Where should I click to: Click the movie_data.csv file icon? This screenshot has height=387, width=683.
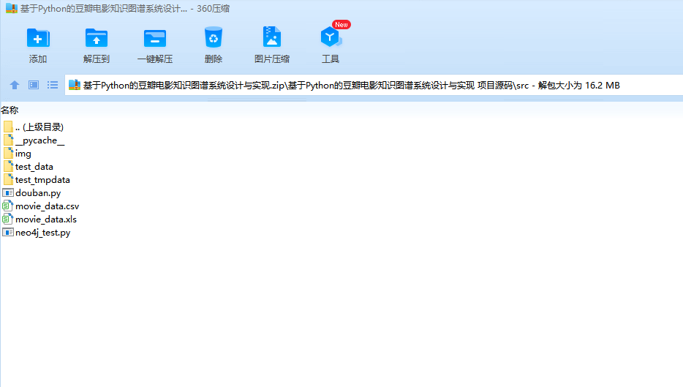[8, 206]
